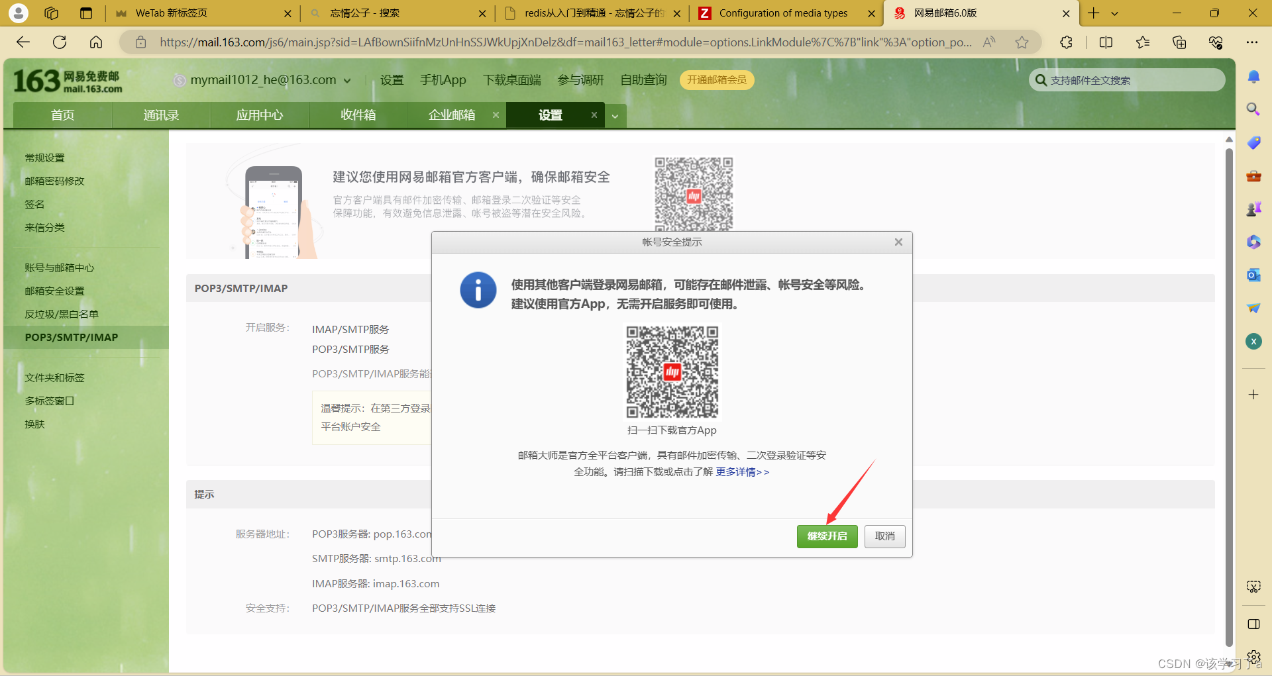Reload the page with refresh icon
This screenshot has width=1272, height=676.
pos(60,42)
